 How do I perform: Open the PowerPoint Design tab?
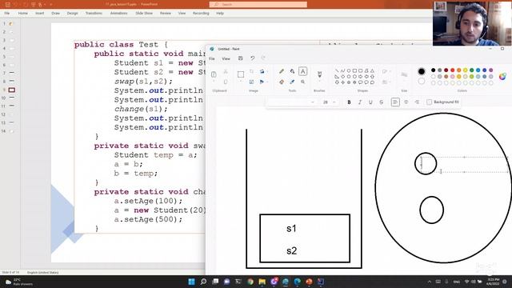click(x=73, y=14)
